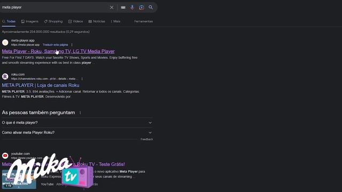Screen dimensions: 342x192
Task: Start voice search with microphone icon
Action: pyautogui.click(x=132, y=7)
